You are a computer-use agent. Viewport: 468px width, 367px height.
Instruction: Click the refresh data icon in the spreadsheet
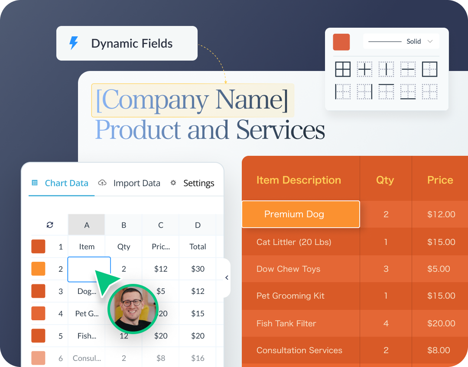[49, 225]
